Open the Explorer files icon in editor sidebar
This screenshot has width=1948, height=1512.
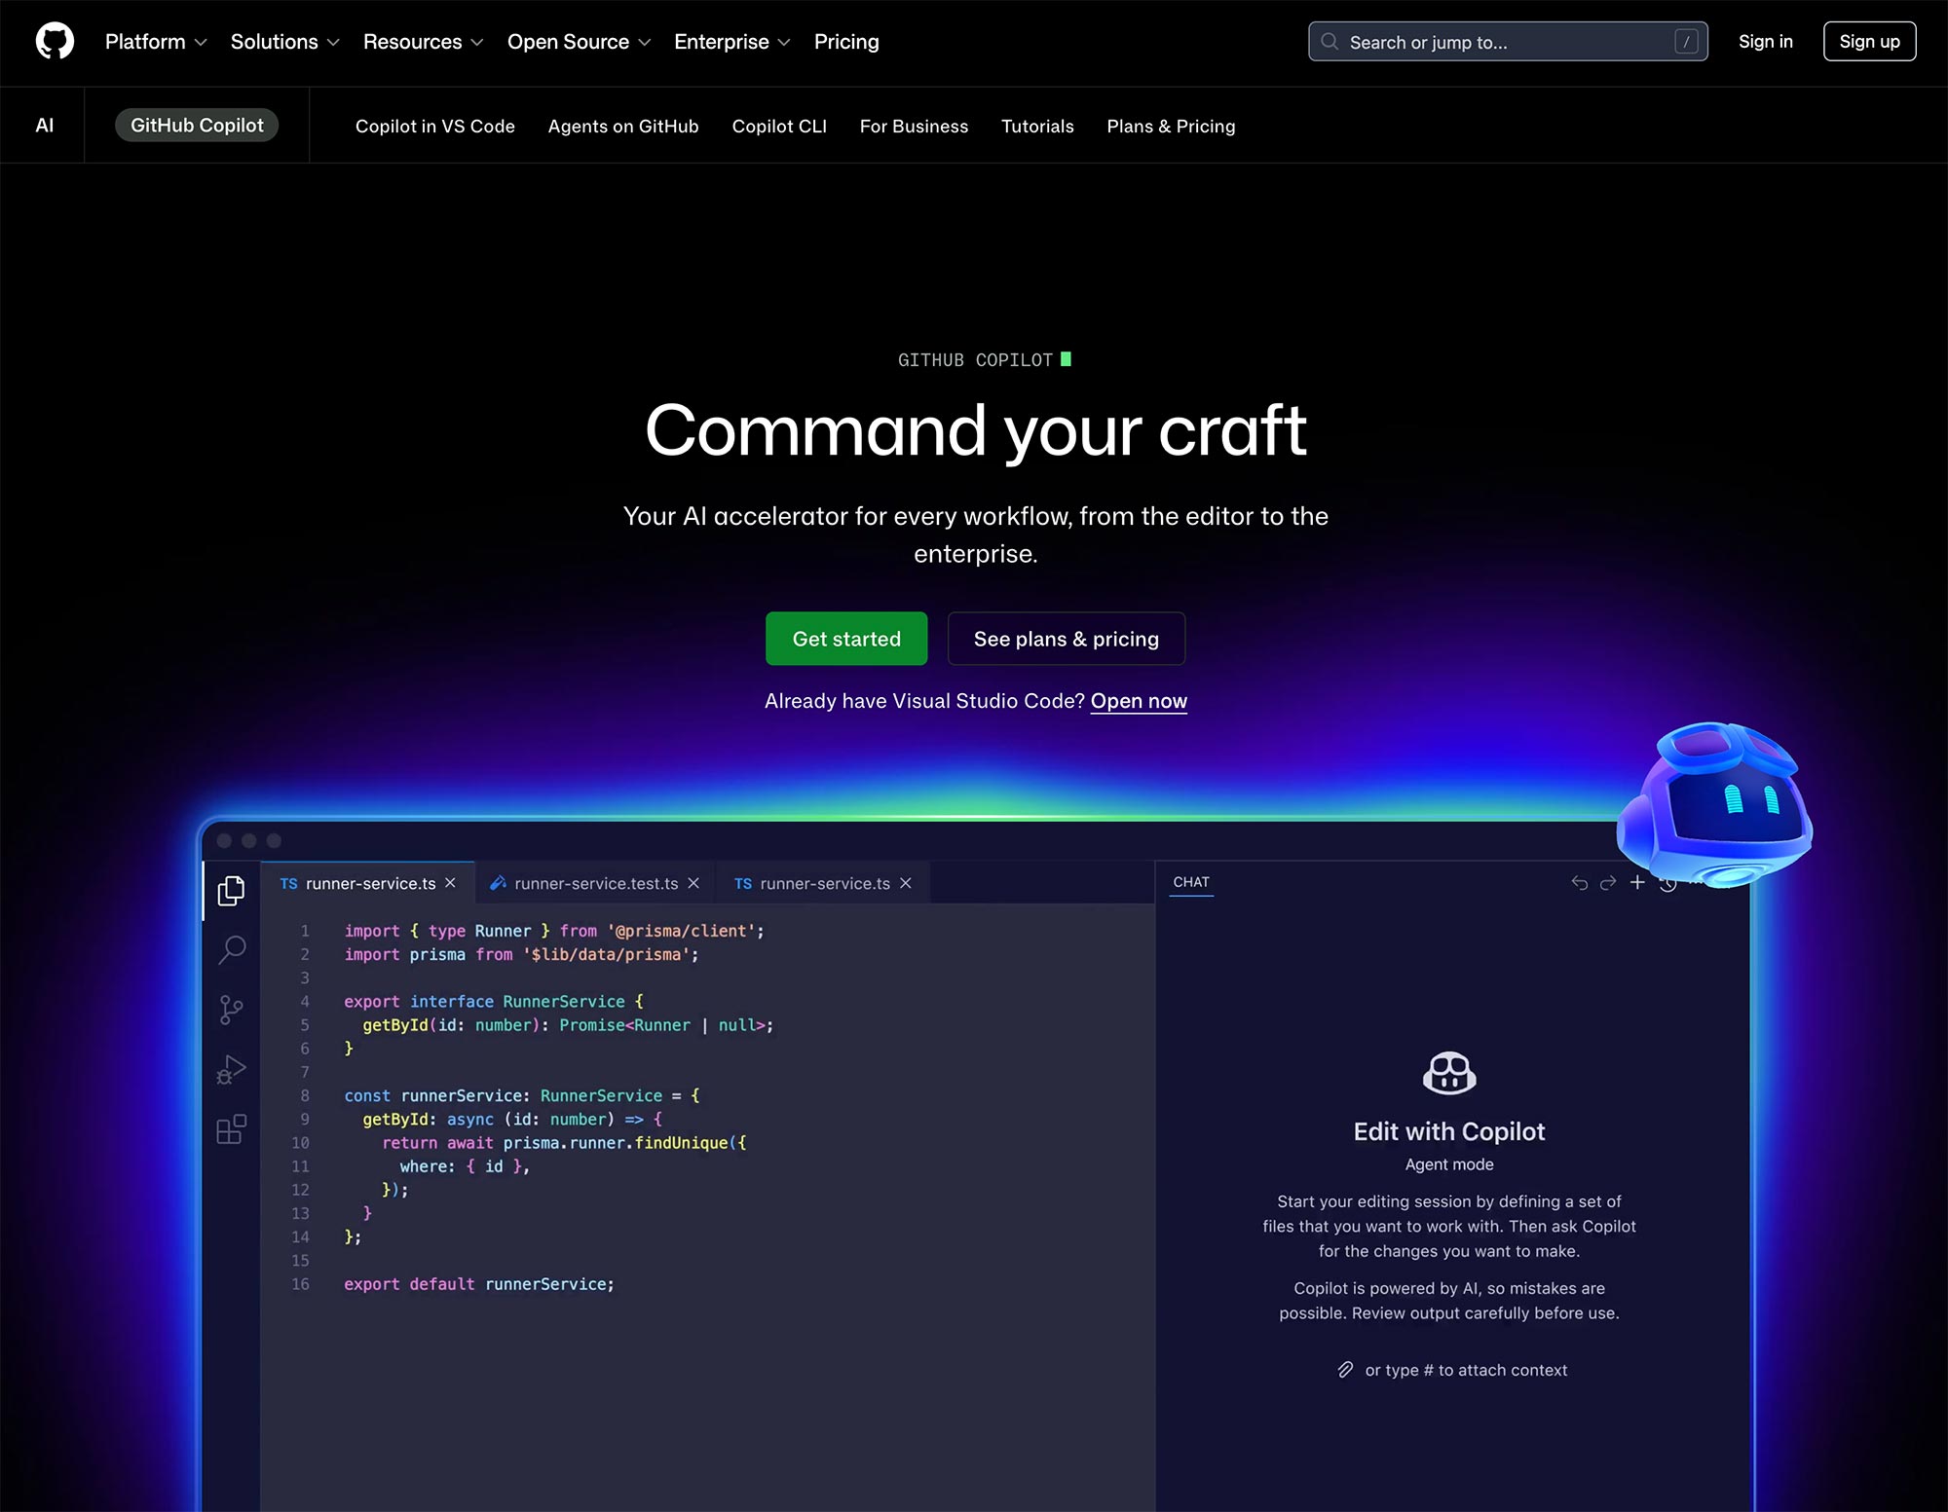click(232, 891)
